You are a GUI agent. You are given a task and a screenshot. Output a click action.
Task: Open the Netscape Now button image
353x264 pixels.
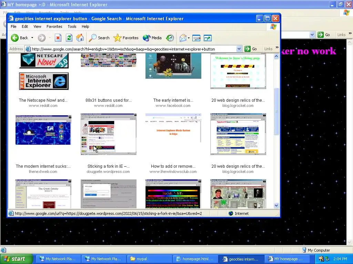click(44, 60)
